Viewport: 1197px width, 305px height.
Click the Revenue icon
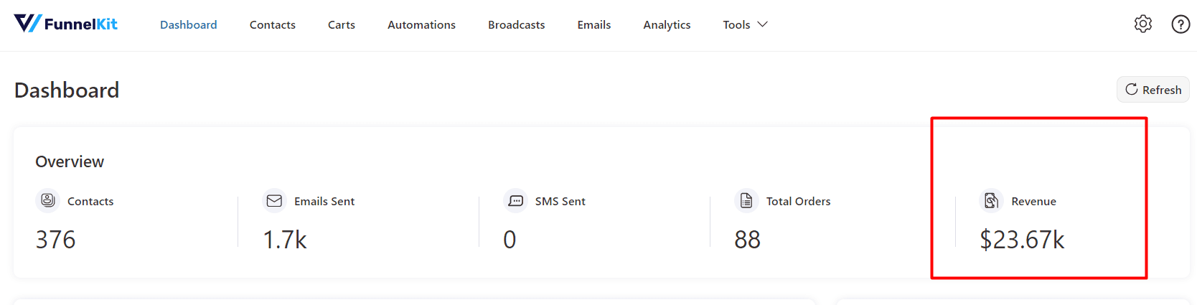pyautogui.click(x=991, y=201)
